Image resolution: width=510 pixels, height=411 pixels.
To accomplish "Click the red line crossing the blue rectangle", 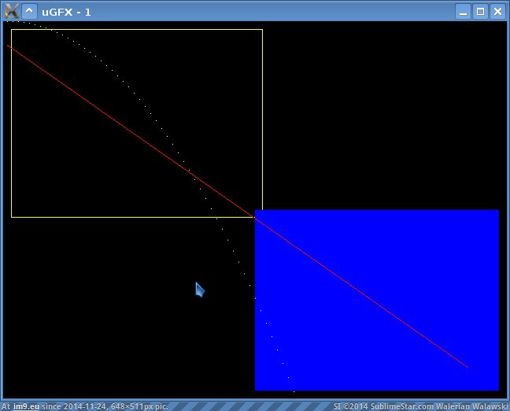I will pos(362,291).
